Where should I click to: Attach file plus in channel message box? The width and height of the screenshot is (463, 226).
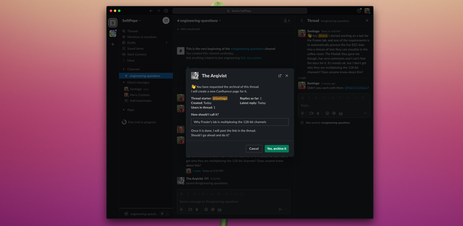181,209
